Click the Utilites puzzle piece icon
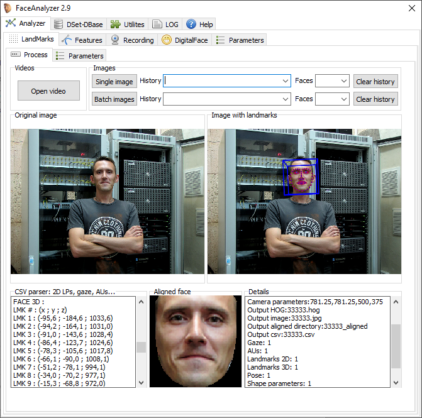 pyautogui.click(x=116, y=25)
